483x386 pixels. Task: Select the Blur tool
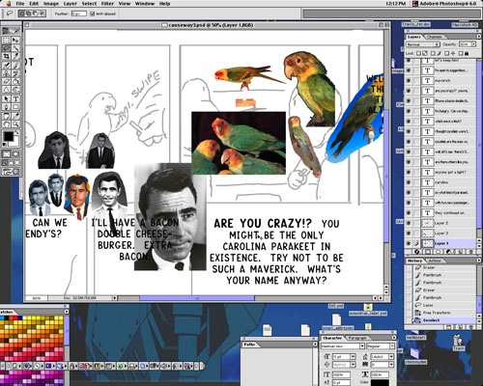[6, 90]
